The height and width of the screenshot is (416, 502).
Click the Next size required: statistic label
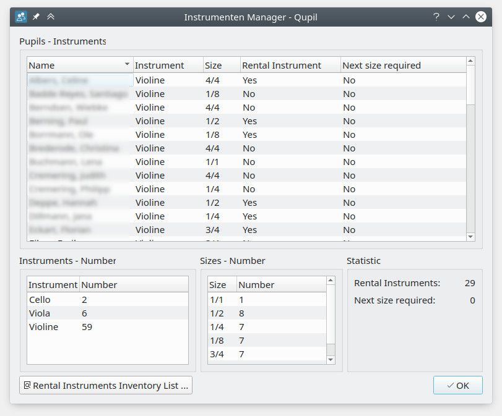tap(394, 300)
